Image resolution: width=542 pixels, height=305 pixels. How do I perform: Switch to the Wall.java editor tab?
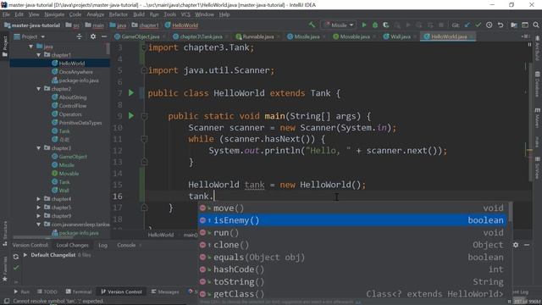point(401,36)
